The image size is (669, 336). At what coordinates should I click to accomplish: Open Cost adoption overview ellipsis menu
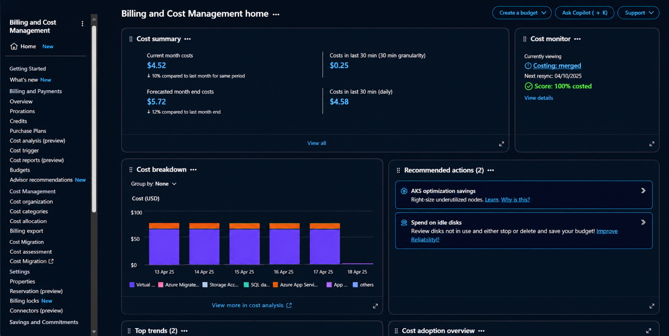481,331
